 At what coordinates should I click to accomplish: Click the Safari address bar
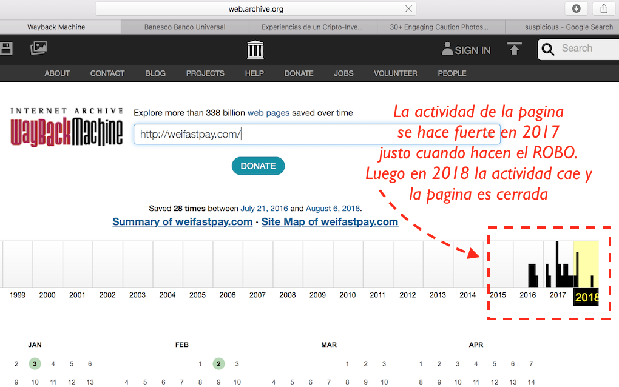(256, 8)
